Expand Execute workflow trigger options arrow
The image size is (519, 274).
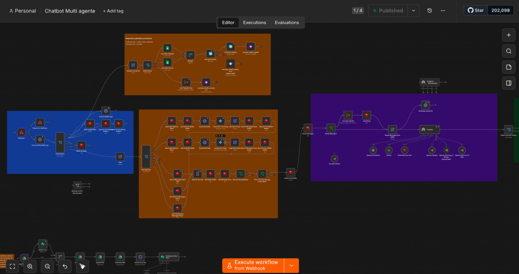[x=291, y=265]
